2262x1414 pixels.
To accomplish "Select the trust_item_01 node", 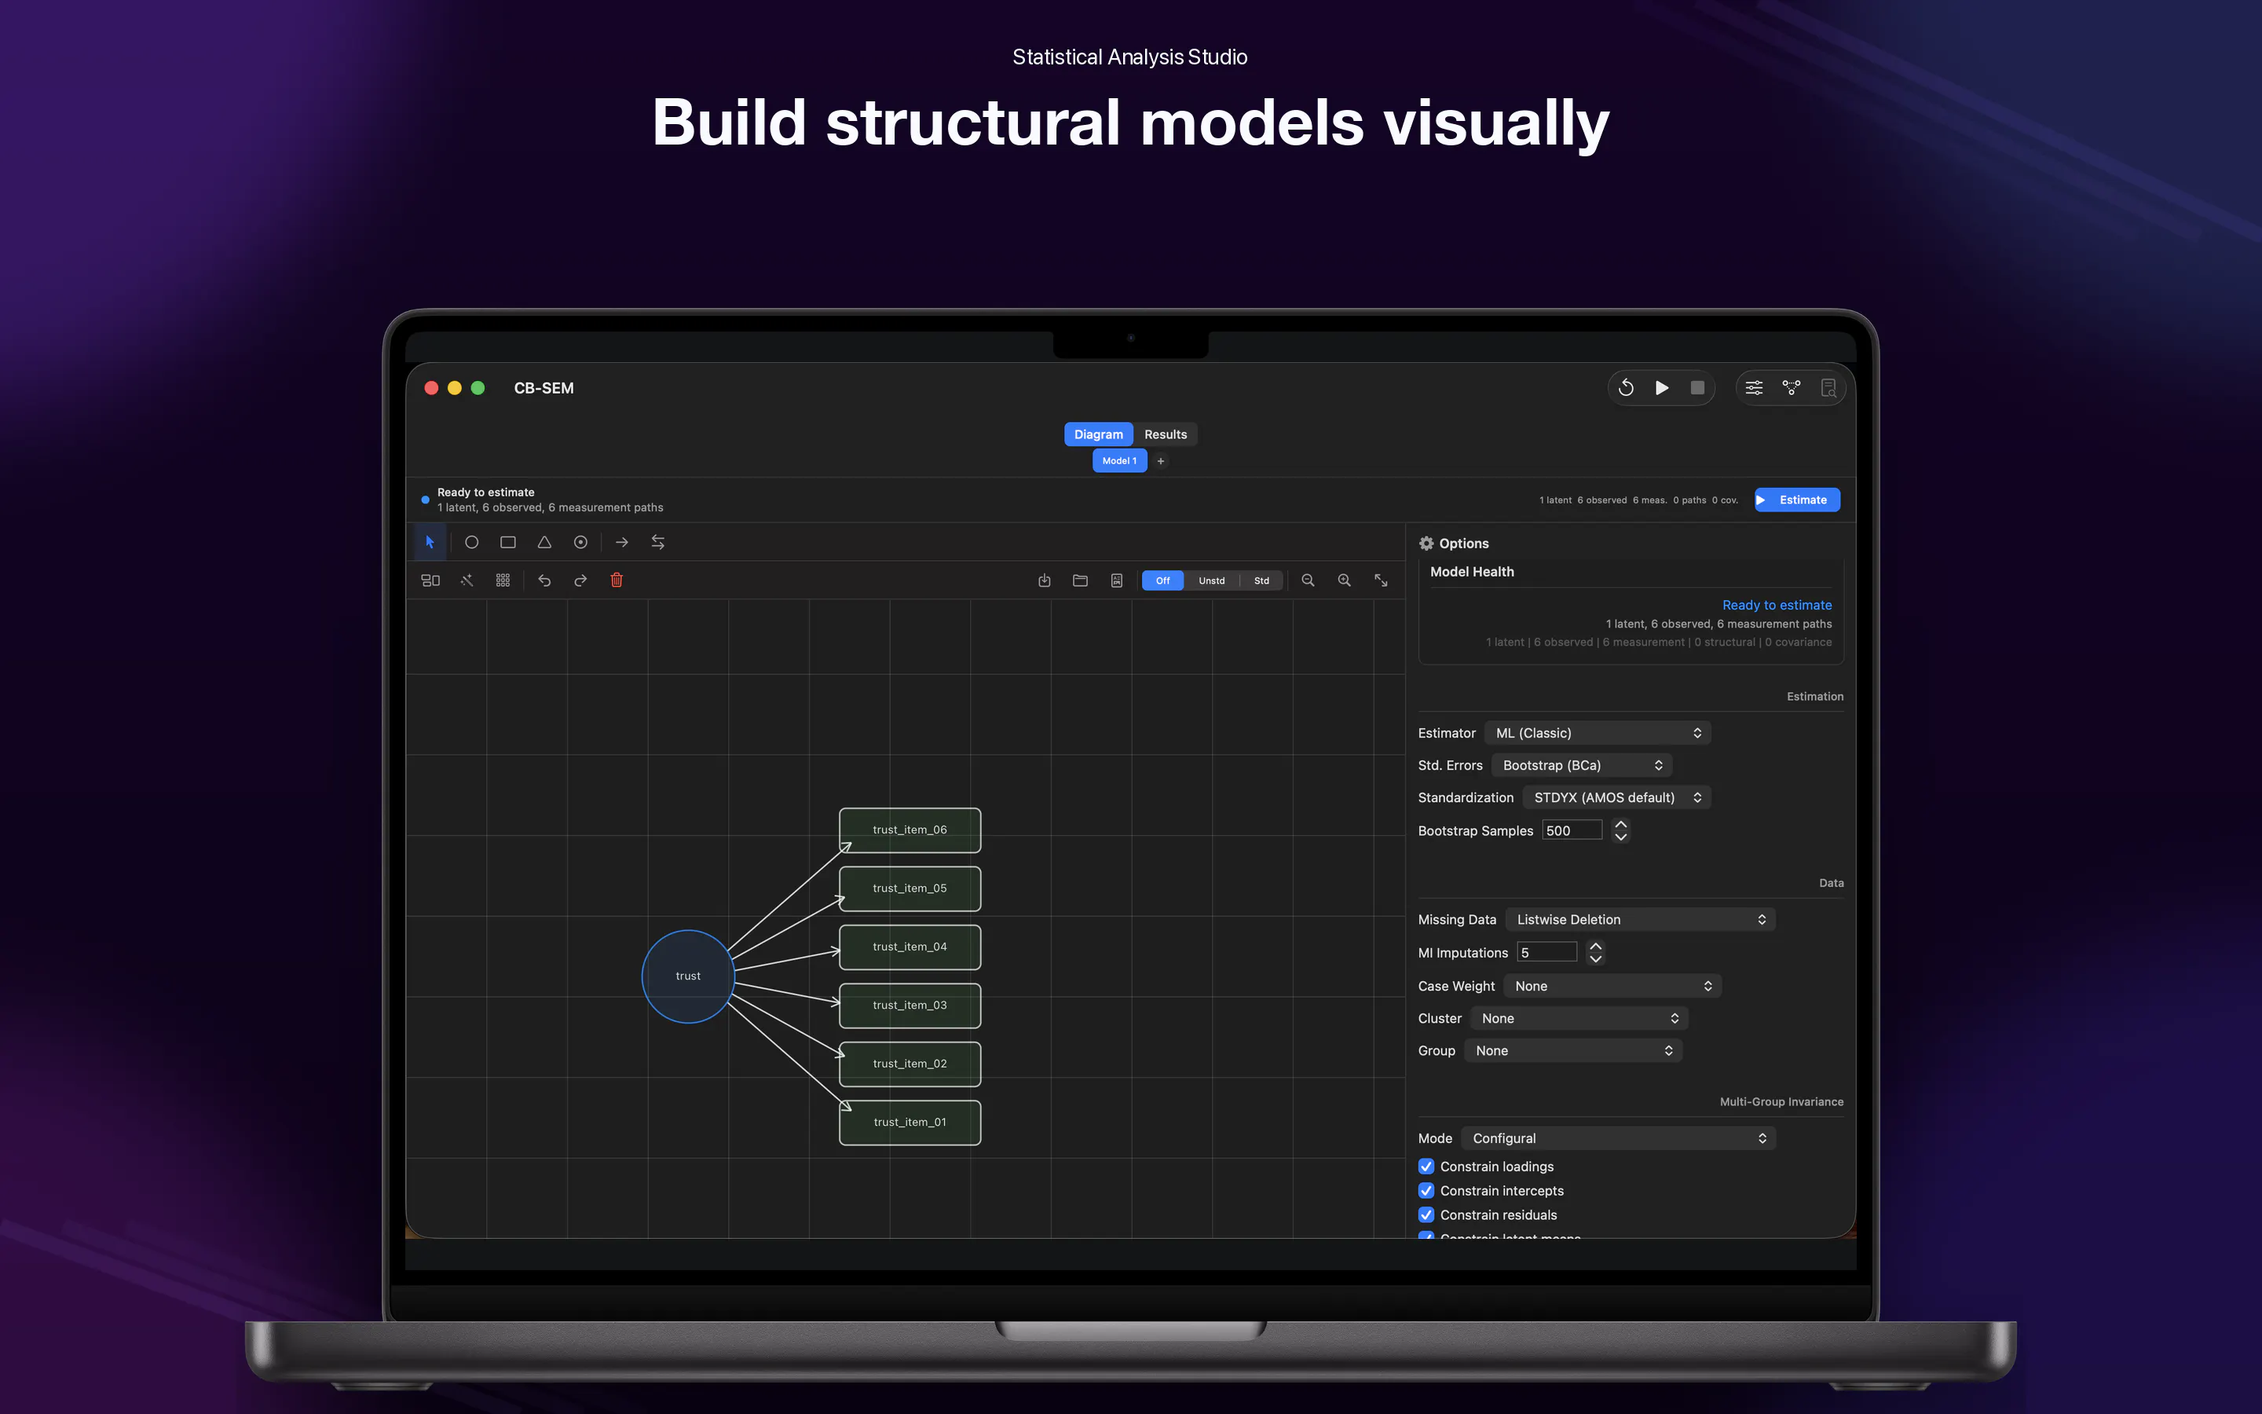I will coord(910,1123).
